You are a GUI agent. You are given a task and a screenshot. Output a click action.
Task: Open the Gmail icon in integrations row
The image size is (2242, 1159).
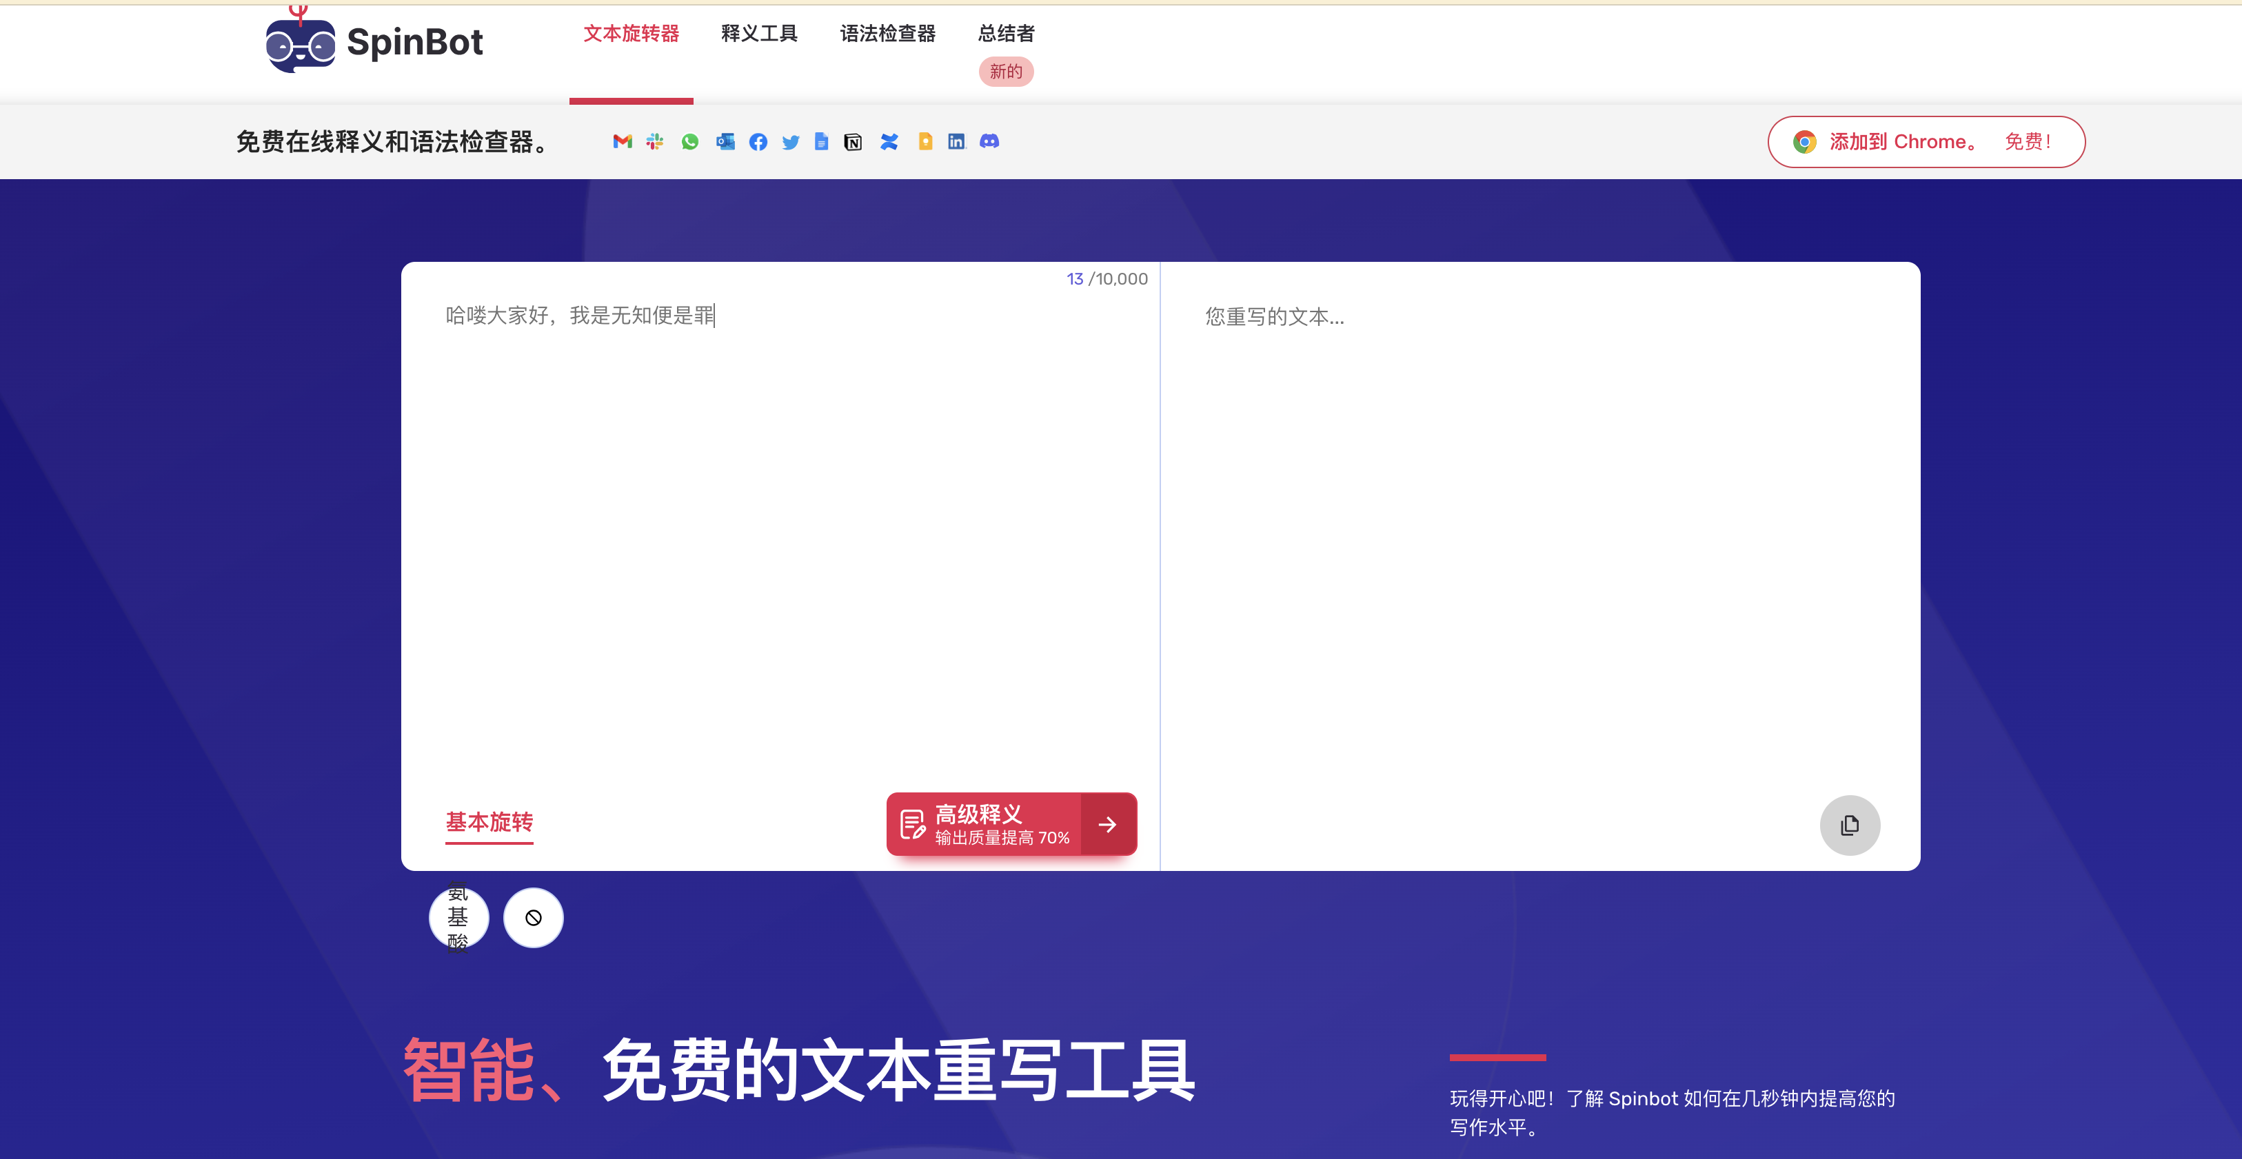(x=623, y=141)
